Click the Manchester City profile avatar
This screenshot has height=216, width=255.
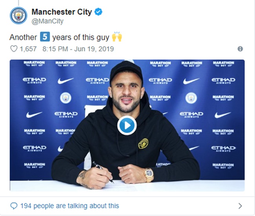(18, 15)
